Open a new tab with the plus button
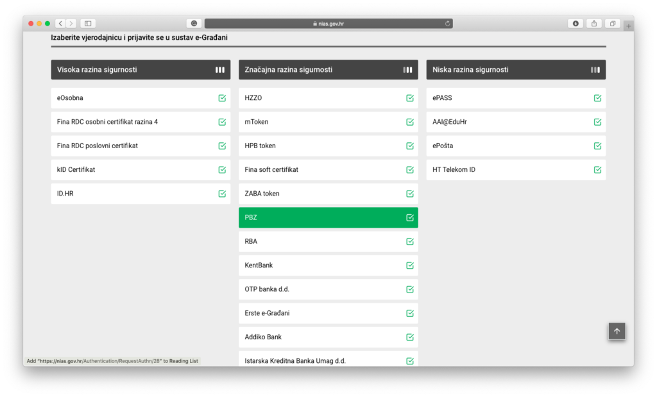The image size is (657, 397). click(628, 26)
